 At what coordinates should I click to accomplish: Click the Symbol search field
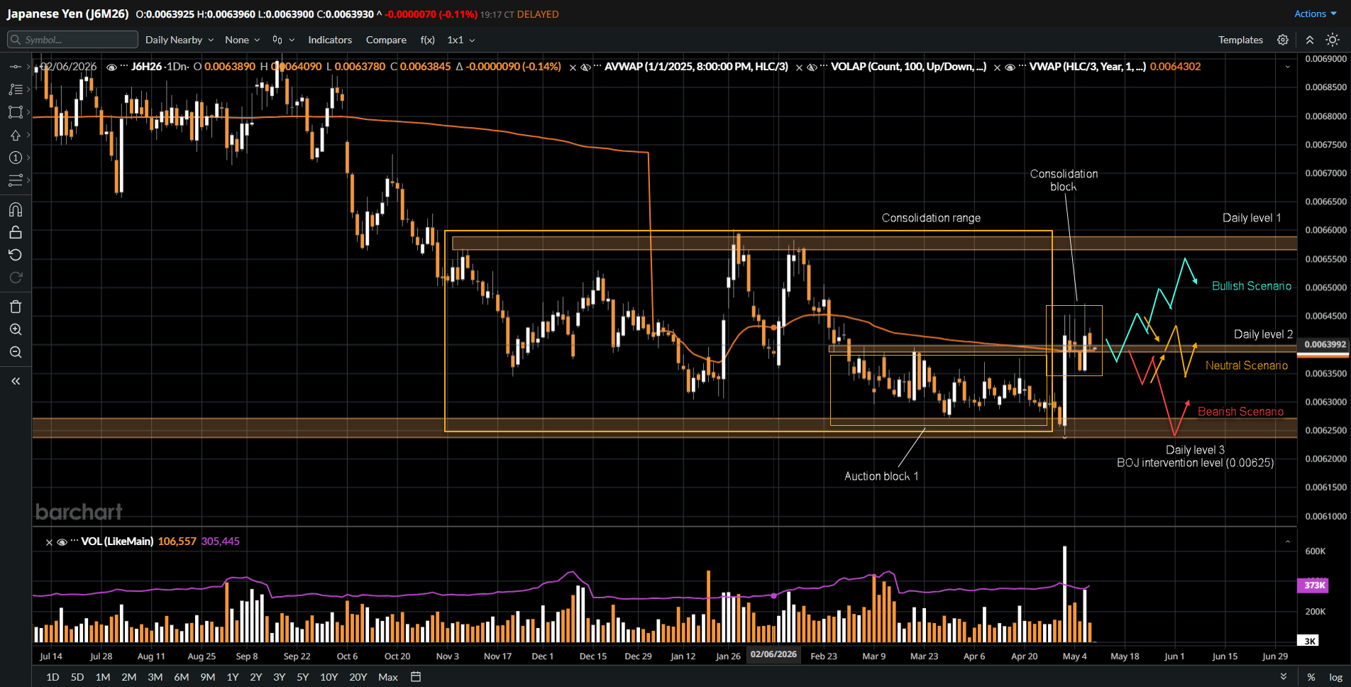72,40
